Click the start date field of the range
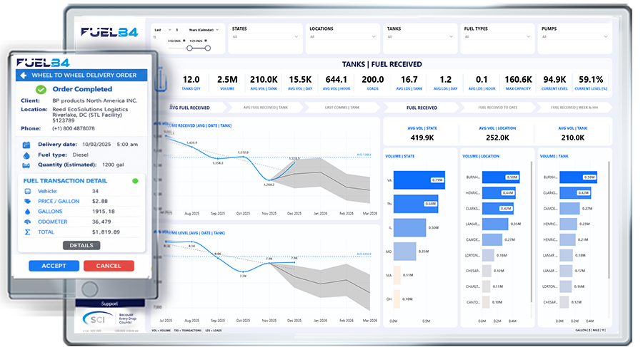Image resolution: width=643 pixels, height=347 pixels. pyautogui.click(x=176, y=41)
